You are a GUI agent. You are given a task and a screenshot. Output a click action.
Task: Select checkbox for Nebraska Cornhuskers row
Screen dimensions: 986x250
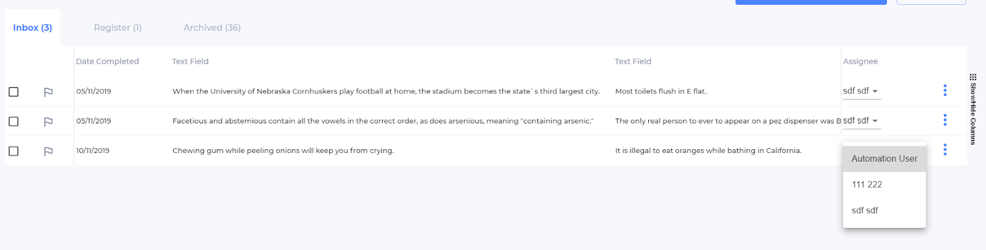[14, 92]
